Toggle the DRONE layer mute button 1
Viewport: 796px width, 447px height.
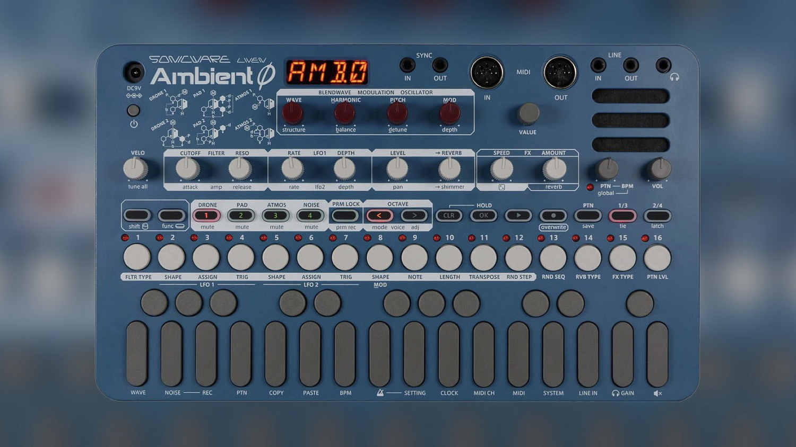[206, 216]
